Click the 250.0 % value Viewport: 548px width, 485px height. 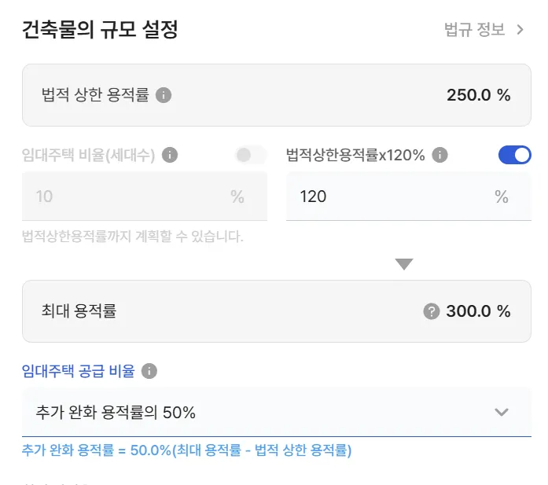(x=478, y=95)
